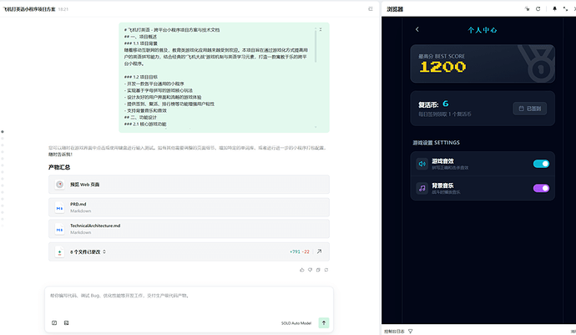Screen dimensions: 576x335
Task: Open the 8 file changes in a new view
Action: (x=318, y=251)
